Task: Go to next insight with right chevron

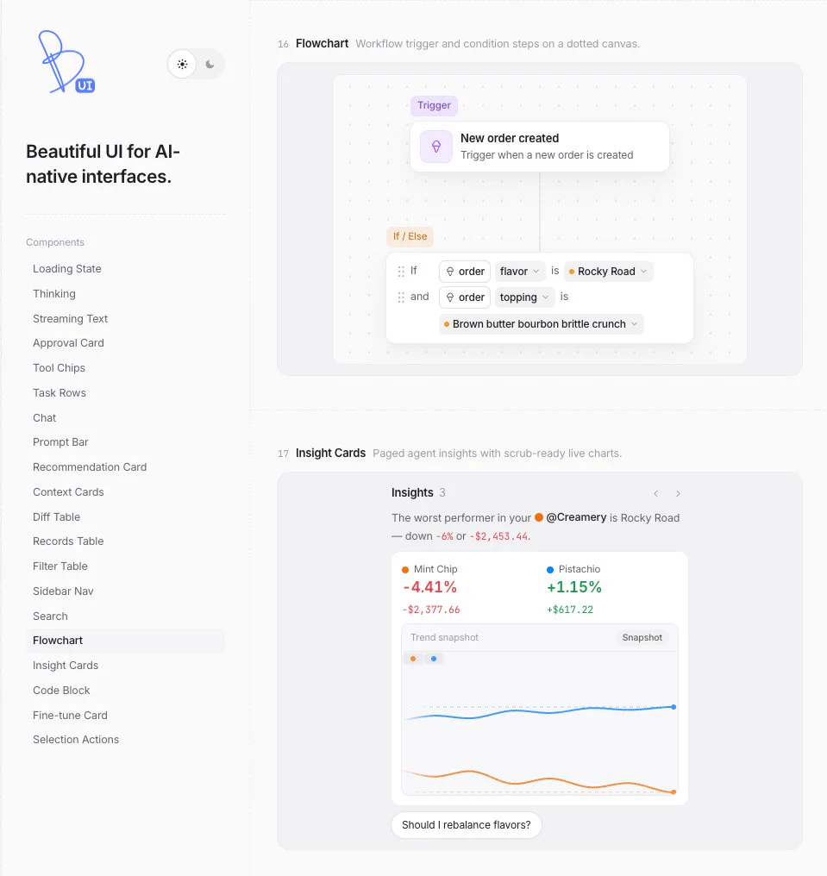Action: 678,493
